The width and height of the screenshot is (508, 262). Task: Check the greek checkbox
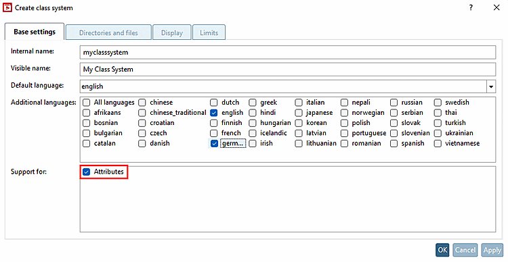pyautogui.click(x=253, y=103)
